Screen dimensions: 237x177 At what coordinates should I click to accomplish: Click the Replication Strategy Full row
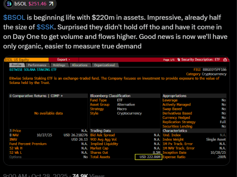194,122
